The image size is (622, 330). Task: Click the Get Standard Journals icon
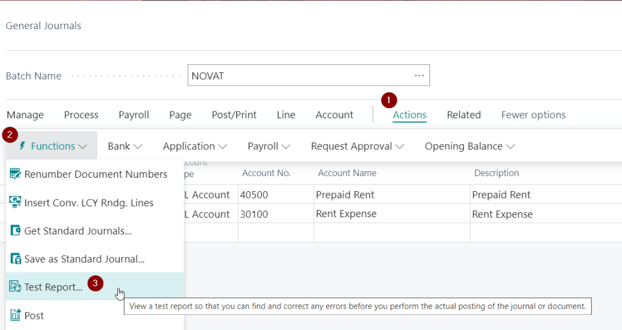coord(16,231)
